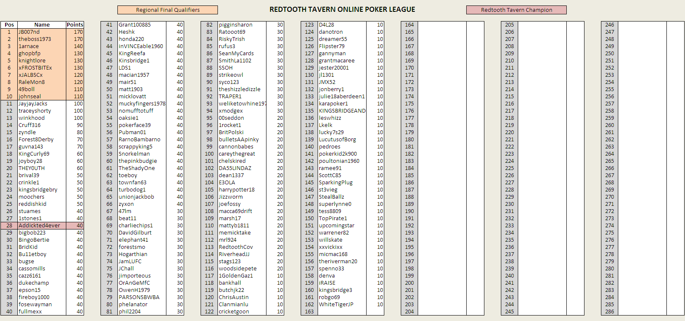Screen dimensions: 685x321
Task: Select the harrypotter18 cell
Action: coord(242,190)
